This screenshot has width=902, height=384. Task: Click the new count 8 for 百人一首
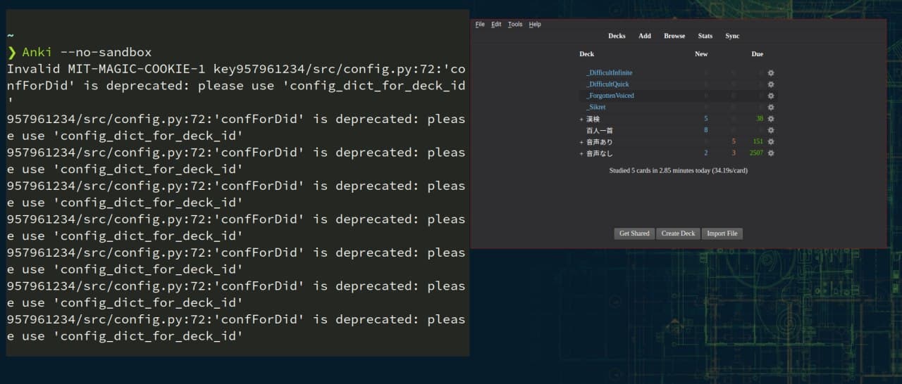[x=705, y=130]
